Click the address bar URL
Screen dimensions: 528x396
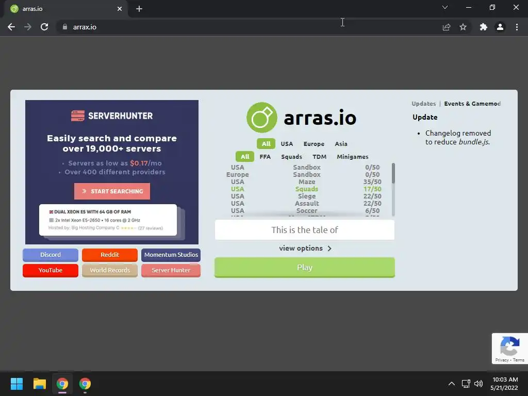coord(85,27)
